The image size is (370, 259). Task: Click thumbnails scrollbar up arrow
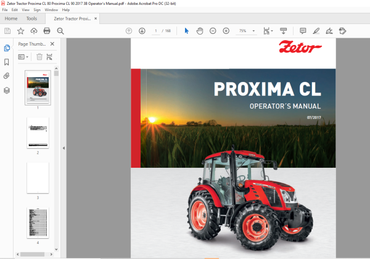pos(56,68)
